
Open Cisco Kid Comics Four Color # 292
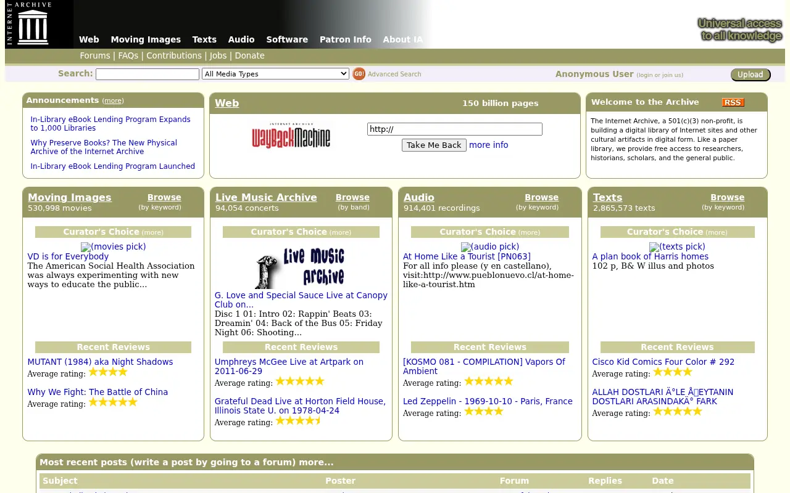[x=663, y=362]
